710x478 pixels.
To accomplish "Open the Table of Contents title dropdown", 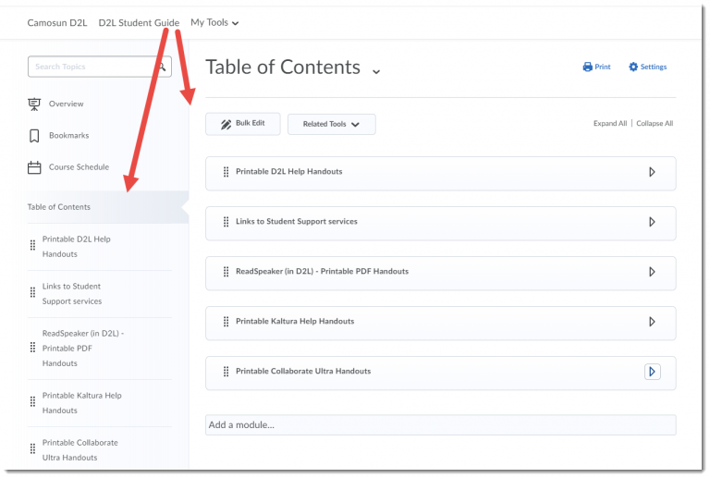I will point(376,70).
